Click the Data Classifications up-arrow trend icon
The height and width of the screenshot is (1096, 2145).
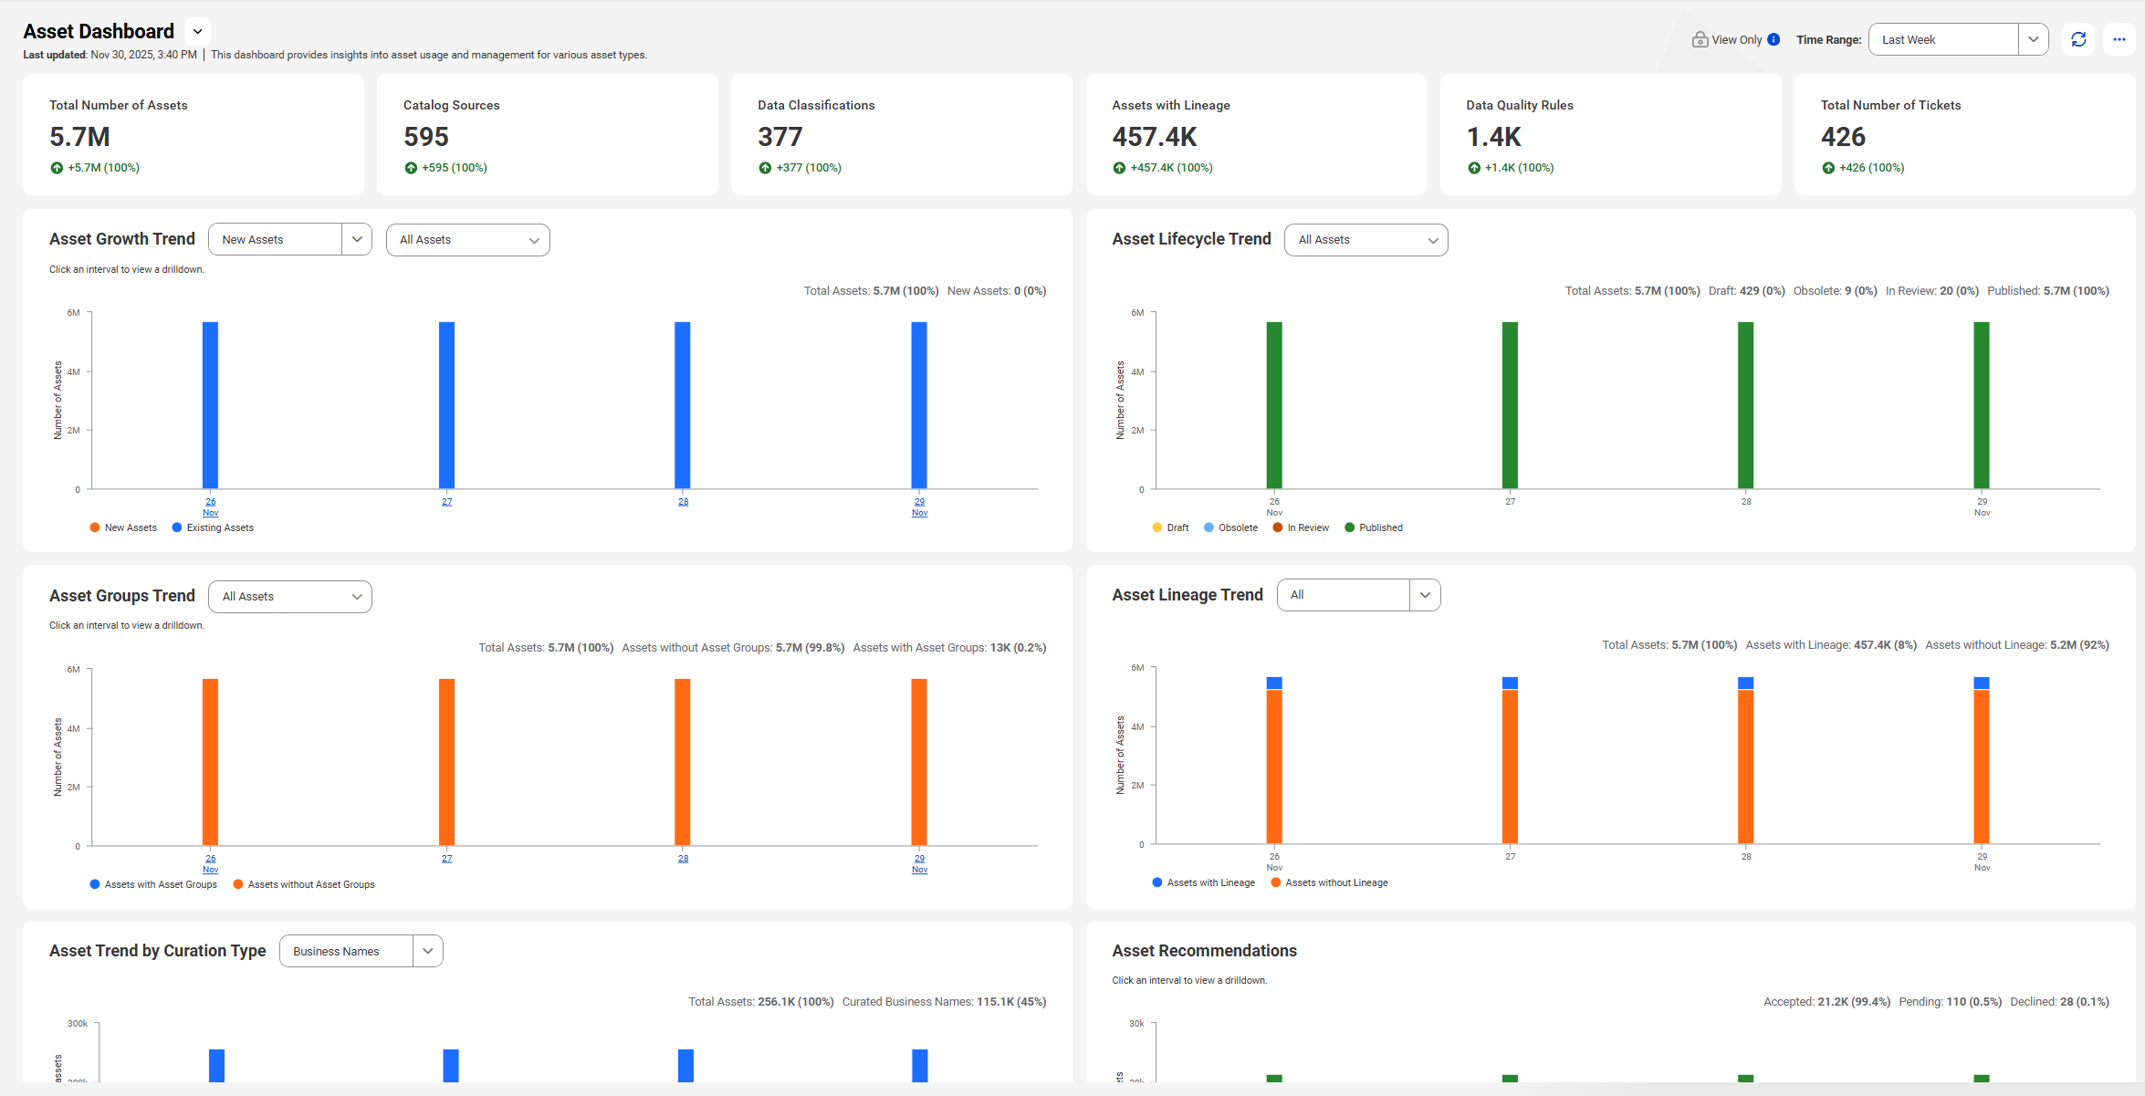click(765, 168)
